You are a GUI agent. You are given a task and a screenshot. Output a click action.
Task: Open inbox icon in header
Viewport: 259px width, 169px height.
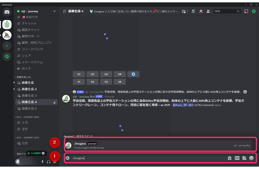(x=246, y=11)
